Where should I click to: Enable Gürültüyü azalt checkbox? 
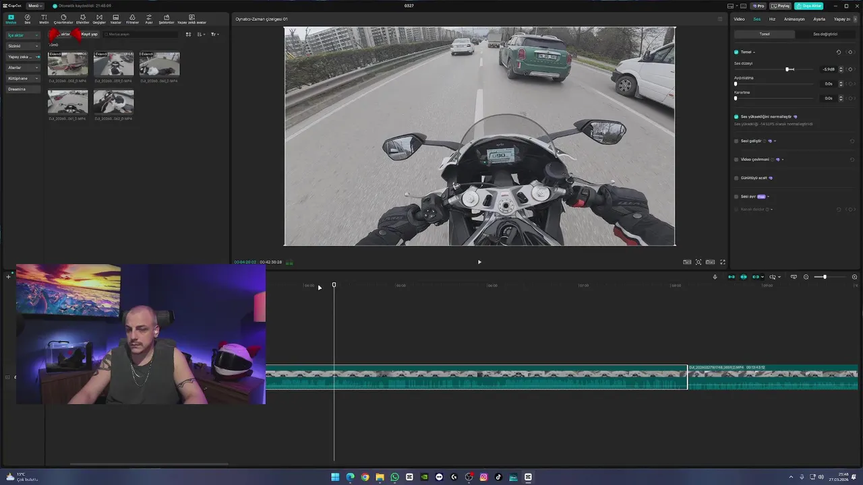coord(736,178)
